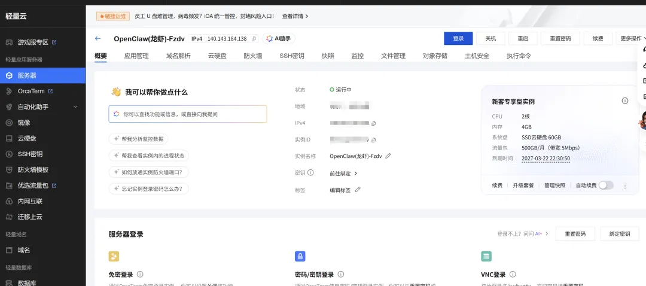Viewport: 646px width, 286px height.
Task: Click the SSH密钥 sidebar icon
Action: click(x=9, y=154)
